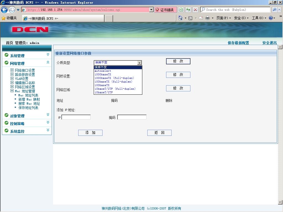Open Routing parameter settings (路由参数设置)

[25, 75]
